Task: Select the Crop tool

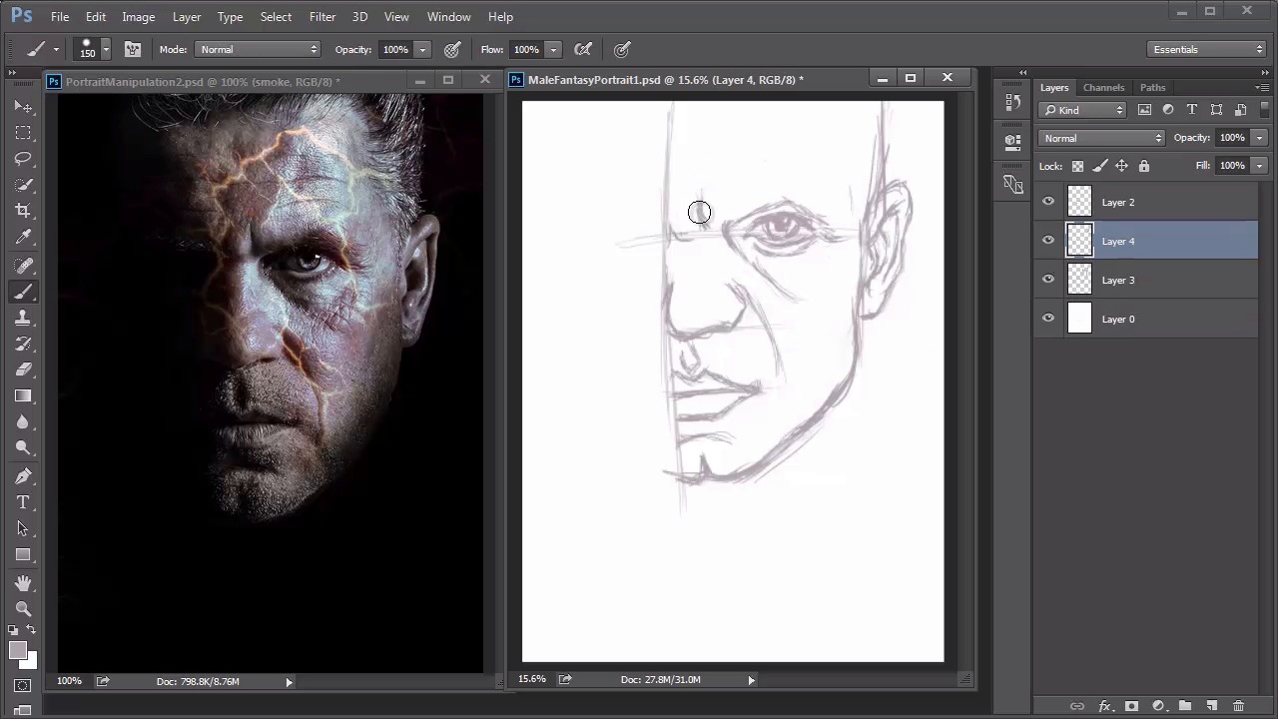Action: coord(23,211)
